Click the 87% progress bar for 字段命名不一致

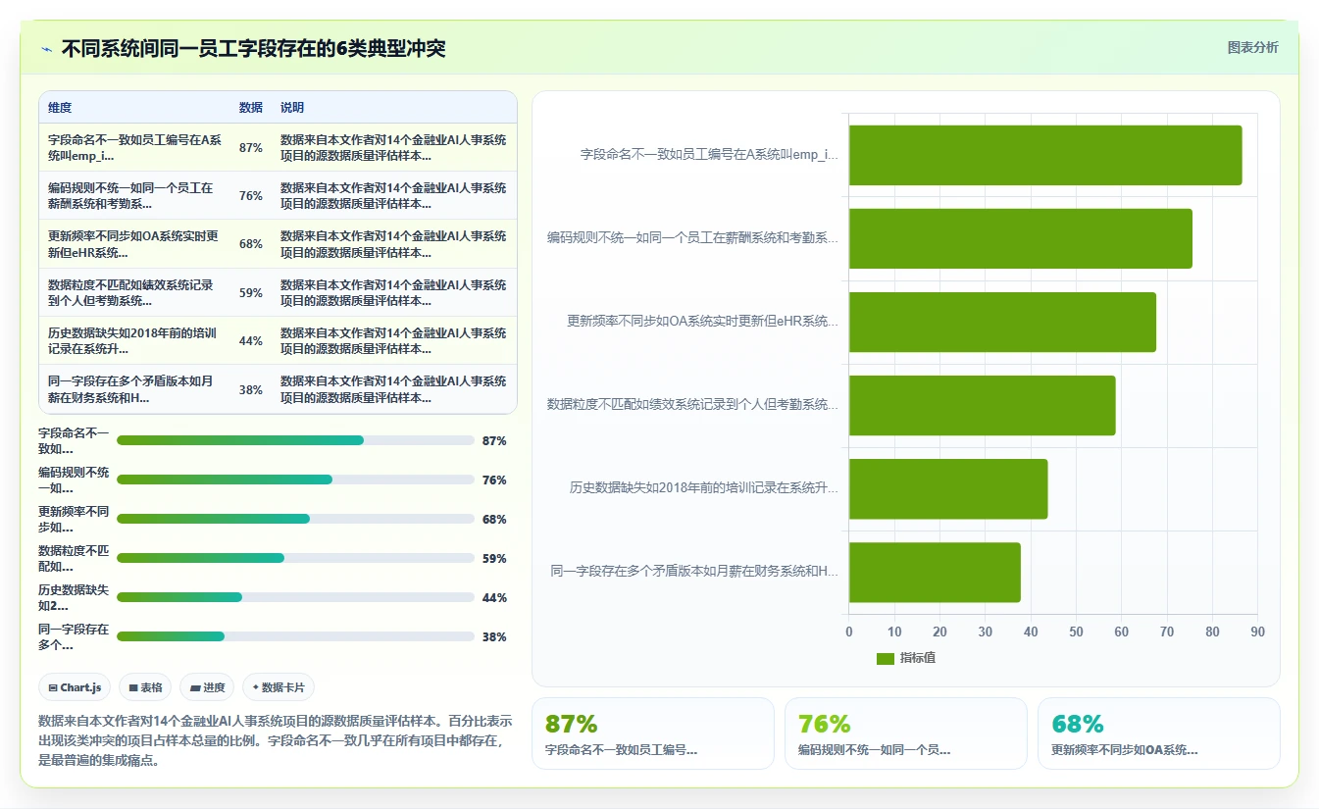(x=295, y=440)
